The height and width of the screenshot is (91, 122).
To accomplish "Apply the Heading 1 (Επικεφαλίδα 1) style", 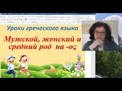I will [x=62, y=18].
